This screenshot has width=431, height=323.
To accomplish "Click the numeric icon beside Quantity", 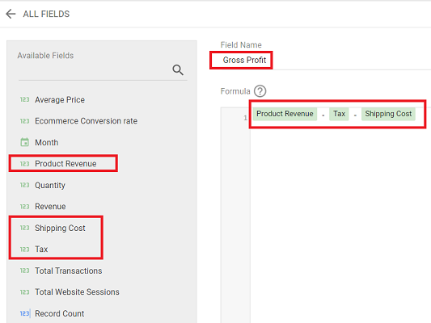I will 25,185.
